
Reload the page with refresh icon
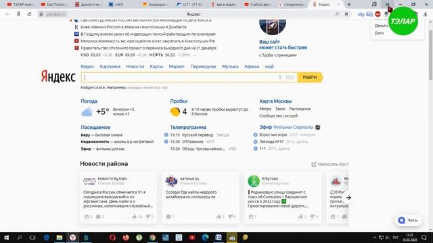point(29,14)
